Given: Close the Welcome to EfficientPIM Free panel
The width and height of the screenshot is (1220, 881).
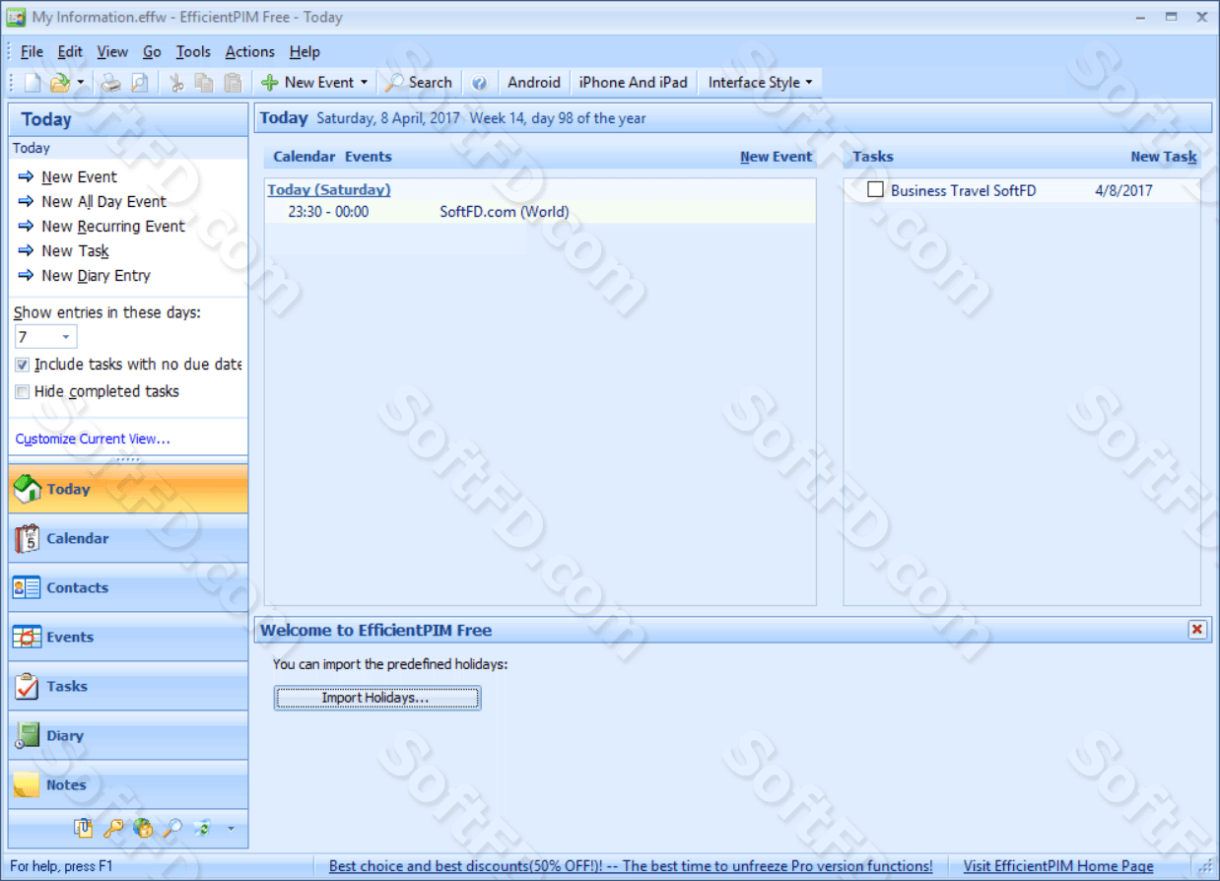Looking at the screenshot, I should tap(1197, 630).
